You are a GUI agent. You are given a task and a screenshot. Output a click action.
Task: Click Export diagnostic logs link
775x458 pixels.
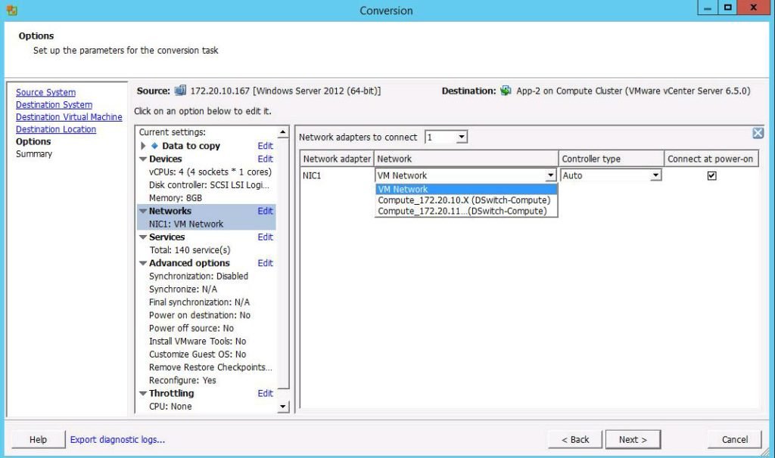[x=117, y=439]
